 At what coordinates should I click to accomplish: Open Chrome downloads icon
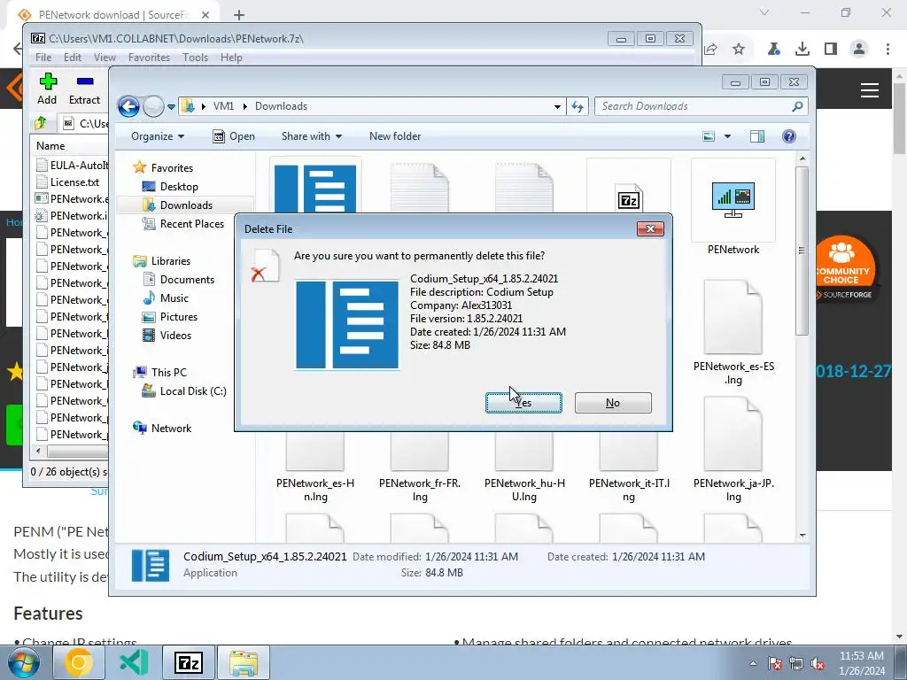[x=802, y=50]
